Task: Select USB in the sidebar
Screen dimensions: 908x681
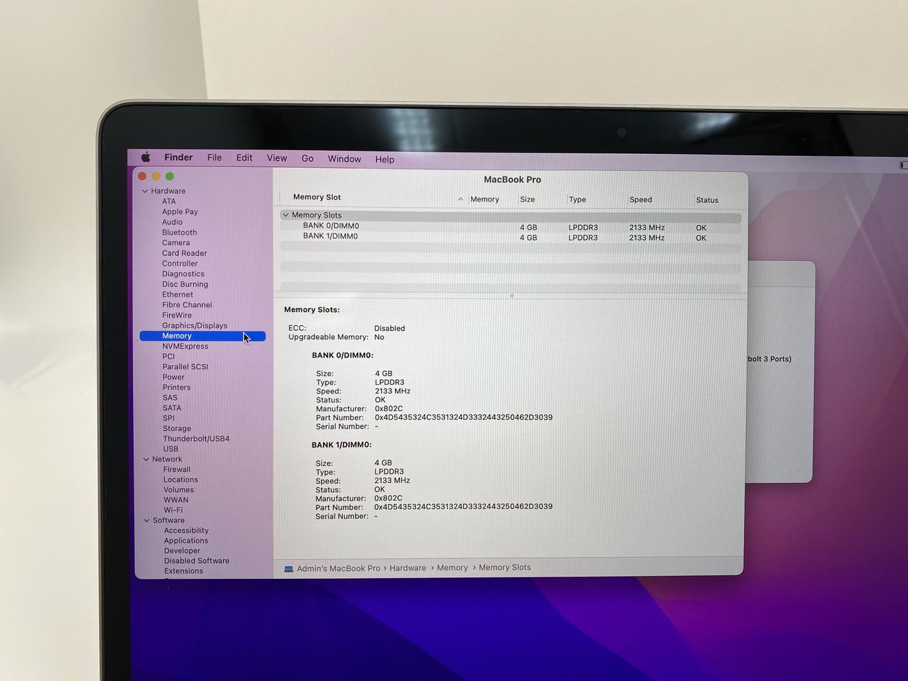Action: (171, 449)
